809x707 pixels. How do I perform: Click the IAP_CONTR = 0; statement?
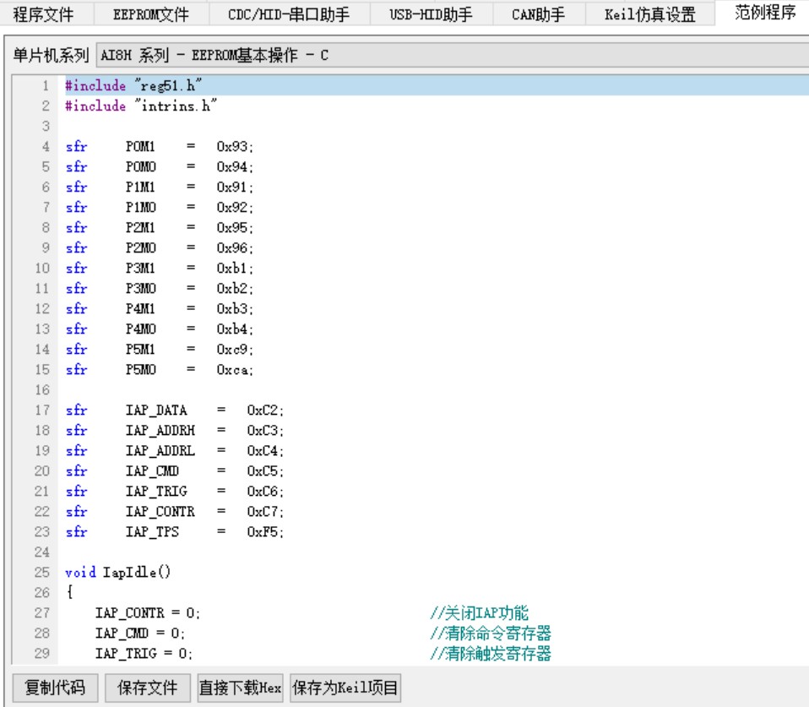coord(147,613)
